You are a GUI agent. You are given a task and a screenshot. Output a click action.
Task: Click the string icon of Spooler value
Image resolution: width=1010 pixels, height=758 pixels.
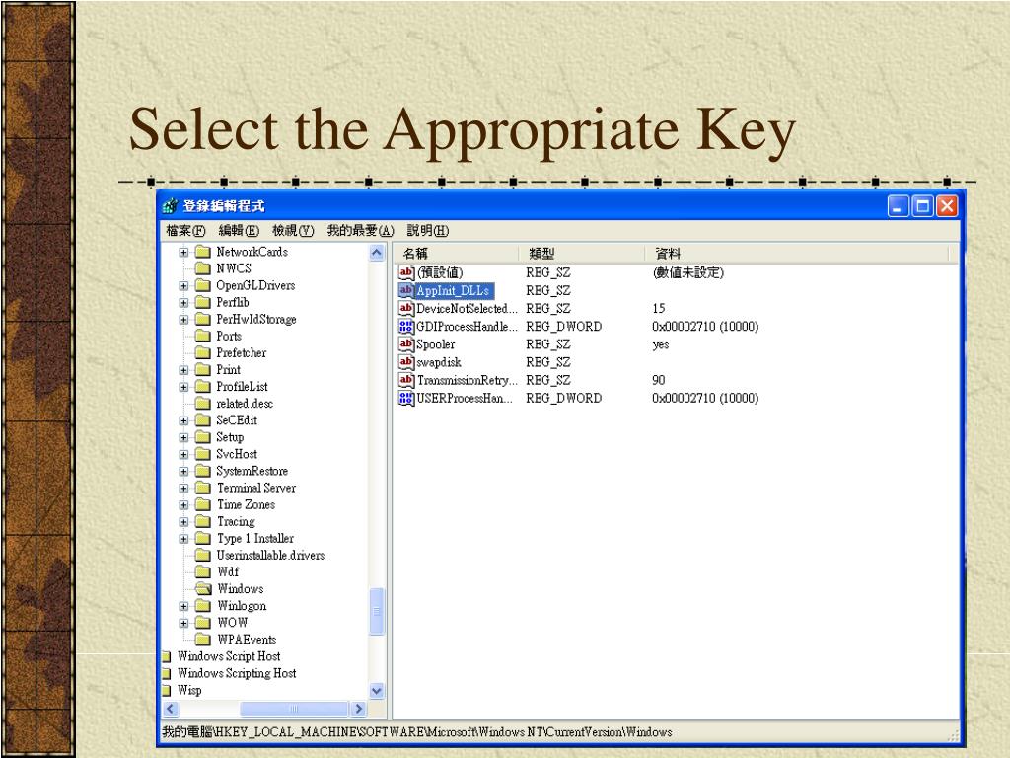coord(406,344)
